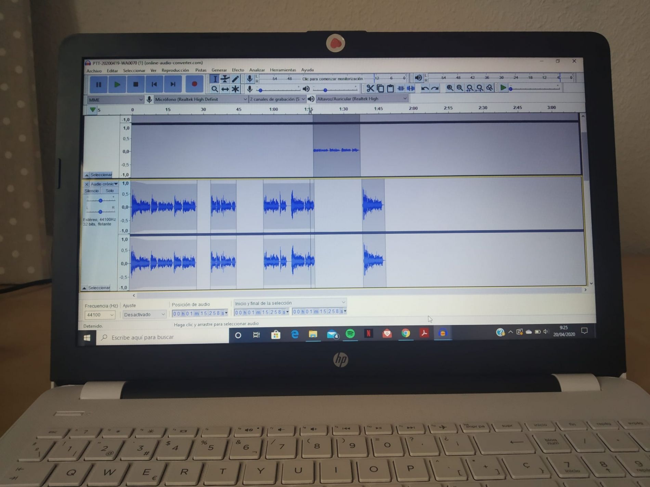The height and width of the screenshot is (487, 650).
Task: Open the Ayuda menu
Action: [307, 70]
